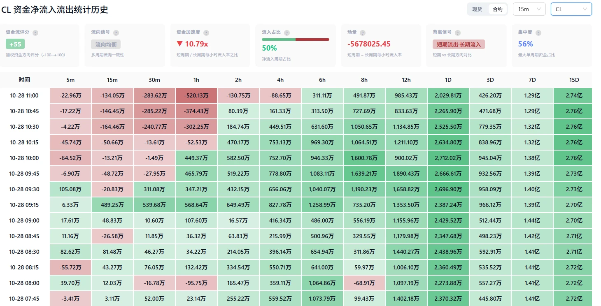Click the 2,712.02万 cell
Image resolution: width=601 pixels, height=306 pixels.
[448, 158]
